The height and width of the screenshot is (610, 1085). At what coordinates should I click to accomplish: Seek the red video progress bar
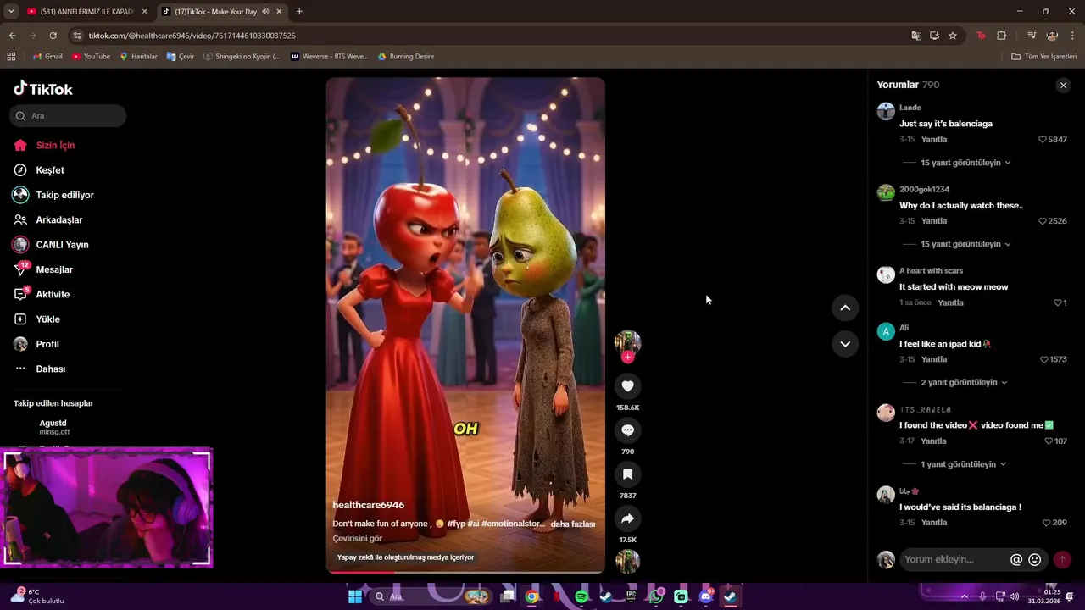point(465,572)
